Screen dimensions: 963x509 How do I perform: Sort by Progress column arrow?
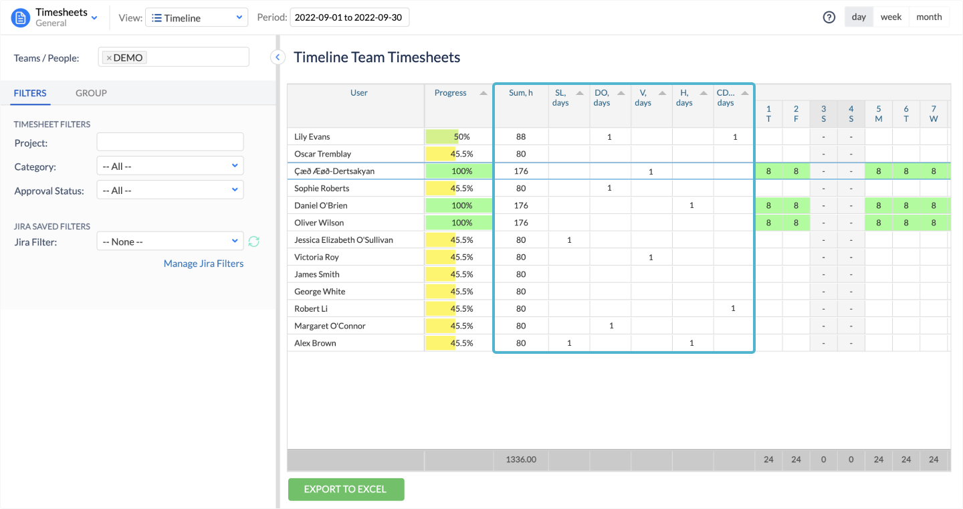(484, 93)
